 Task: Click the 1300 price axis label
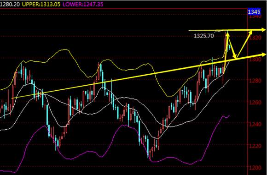pyautogui.click(x=255, y=59)
